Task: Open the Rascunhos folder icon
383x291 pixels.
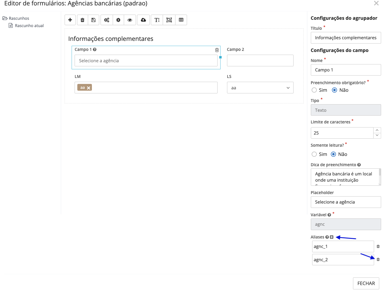Action: pyautogui.click(x=5, y=18)
